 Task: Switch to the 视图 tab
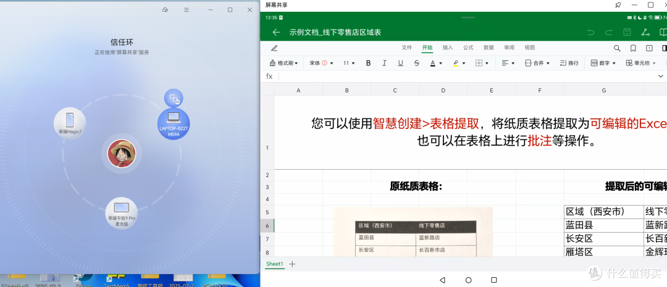coord(530,48)
